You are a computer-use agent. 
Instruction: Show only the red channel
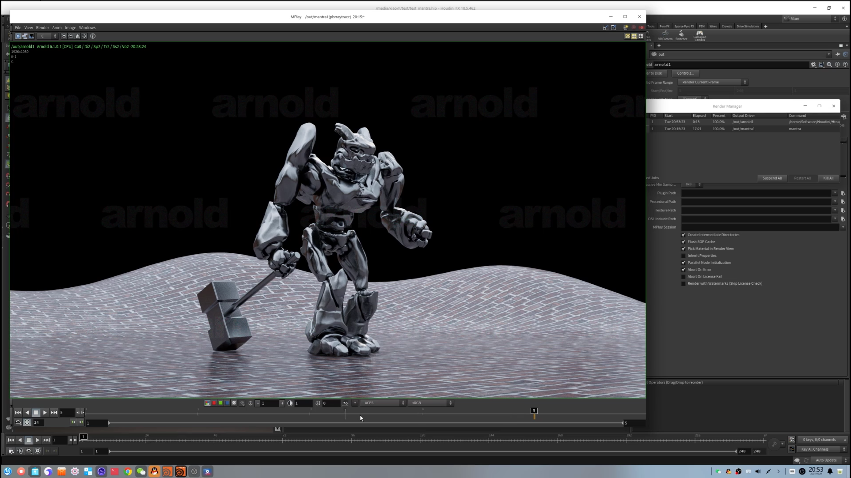coord(214,403)
